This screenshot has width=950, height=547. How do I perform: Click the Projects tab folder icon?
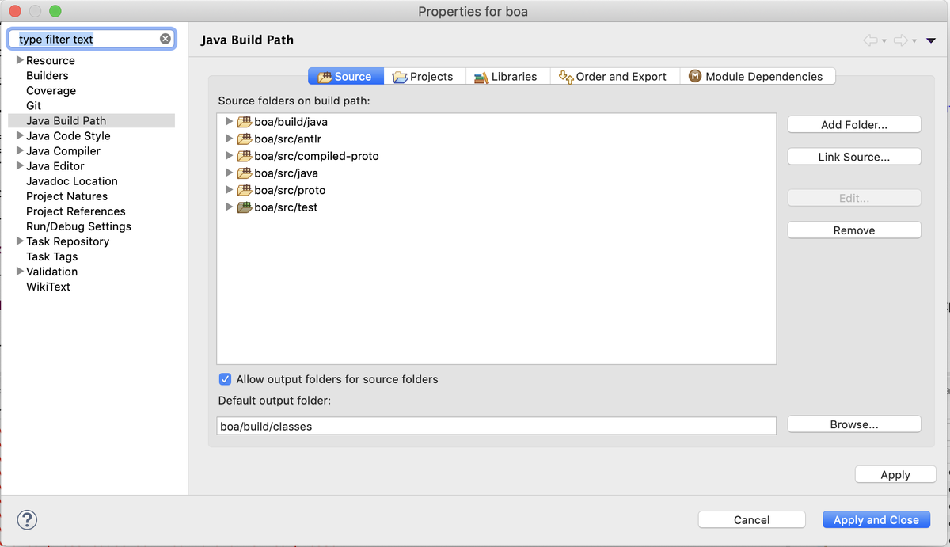tap(401, 76)
